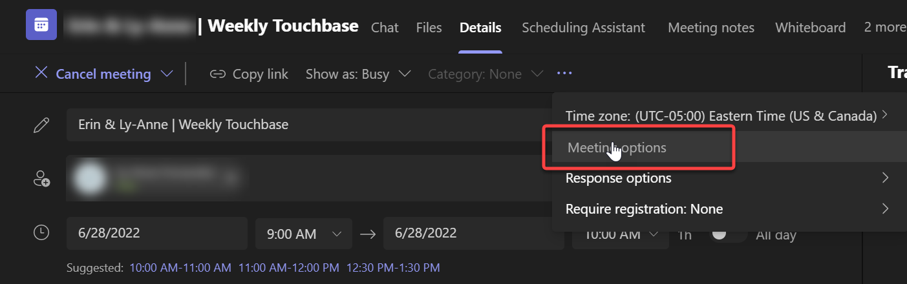
Task: Click the X icon beside Cancel meeting
Action: (41, 72)
